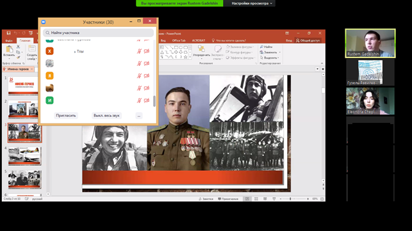
Task: Open Office Tab document list dropdown arrow
Action: (x=317, y=69)
